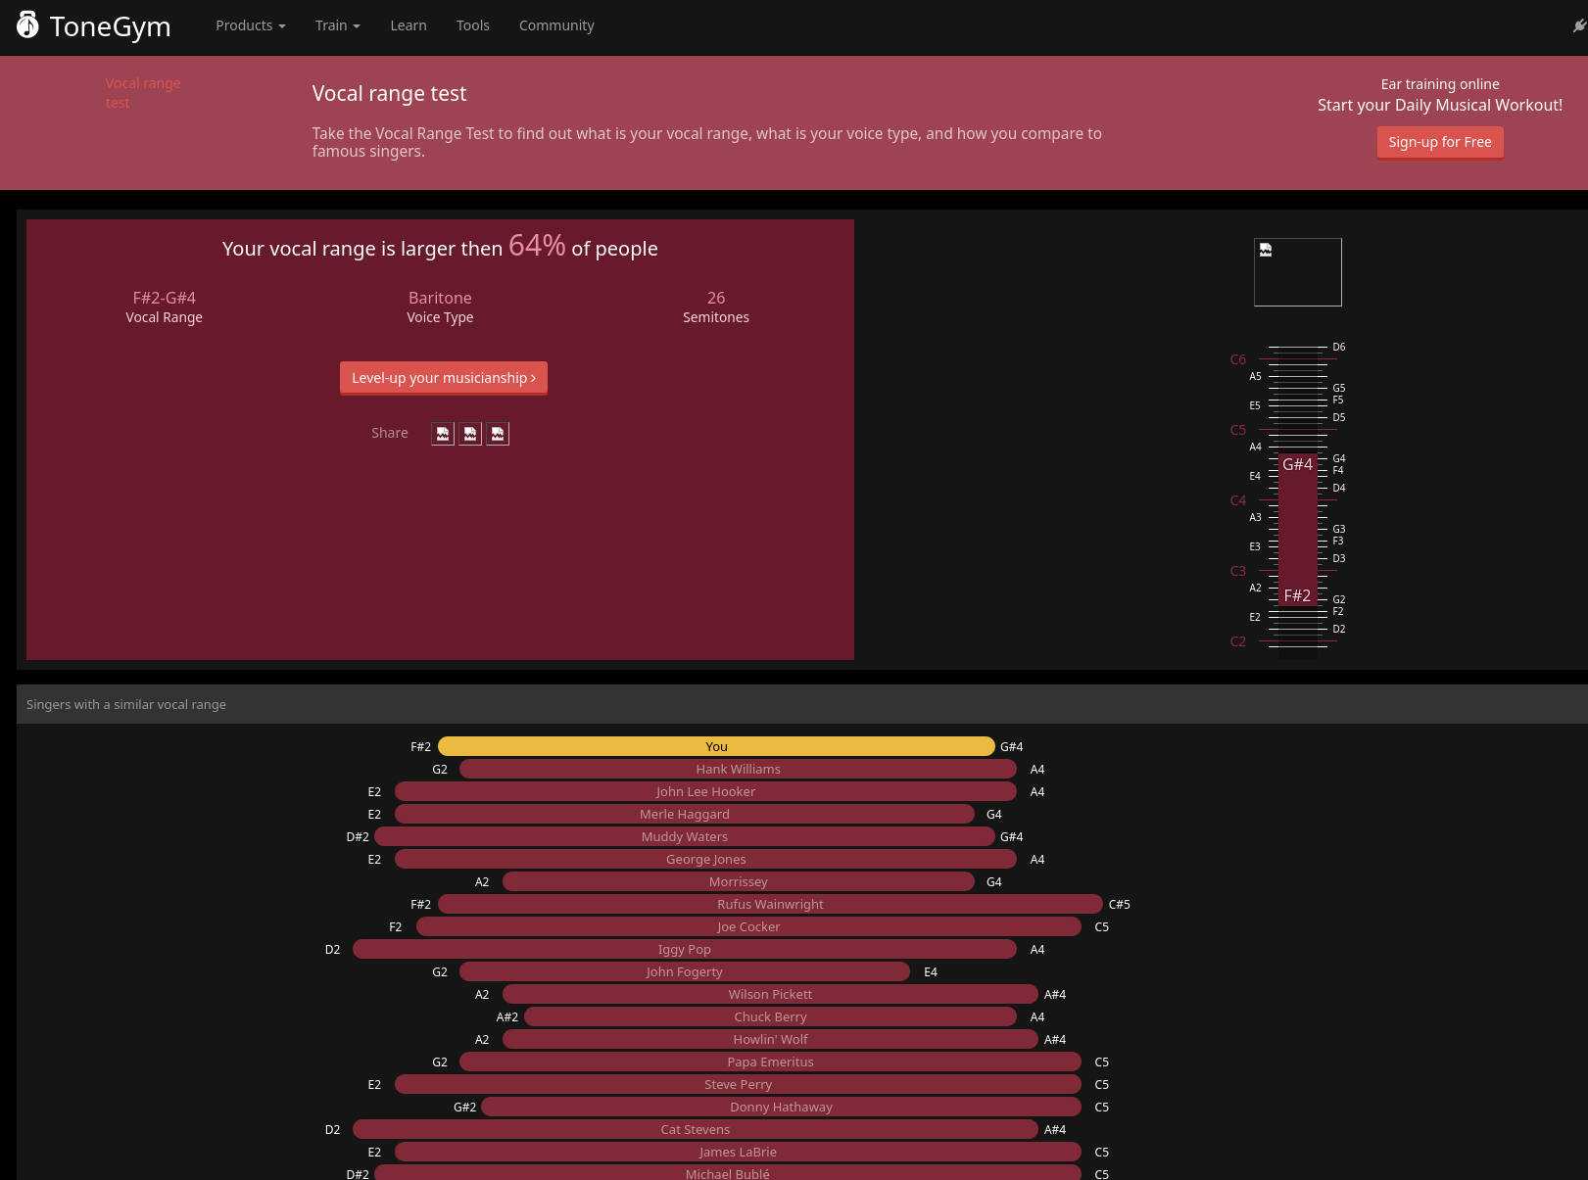Image resolution: width=1588 pixels, height=1180 pixels.
Task: Click 'Start your Daily Musical Workout!' text
Action: point(1440,105)
